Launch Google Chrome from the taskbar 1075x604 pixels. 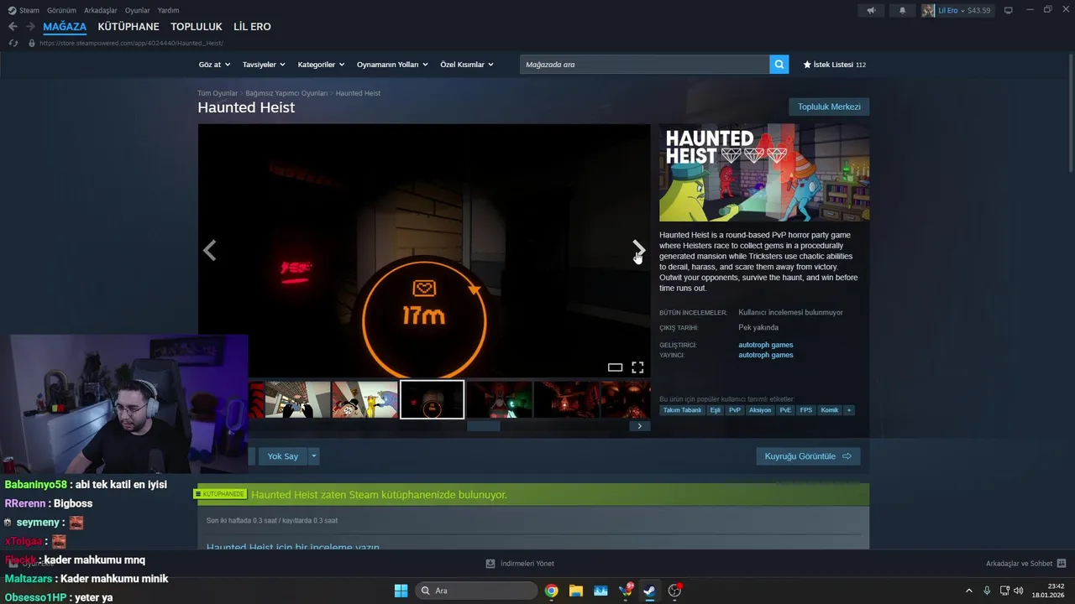pos(551,591)
